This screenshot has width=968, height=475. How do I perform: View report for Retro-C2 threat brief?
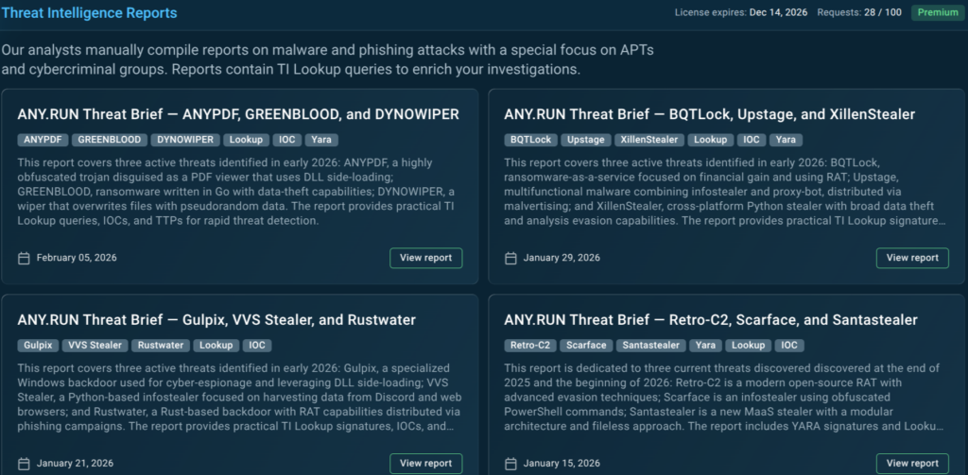click(912, 464)
